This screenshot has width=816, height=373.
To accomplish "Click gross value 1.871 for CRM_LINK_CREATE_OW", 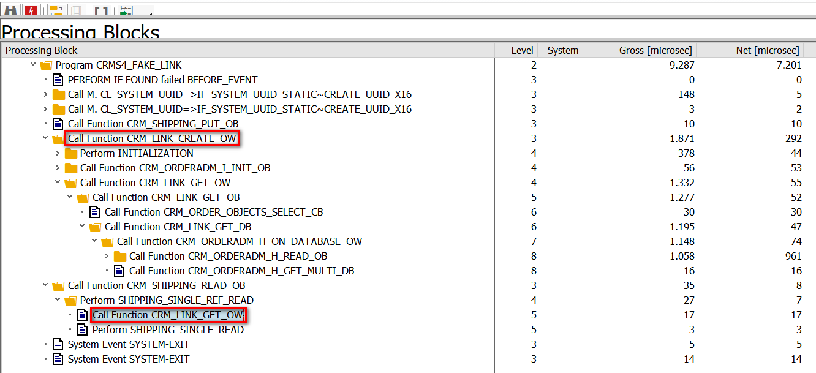I will pyautogui.click(x=682, y=138).
